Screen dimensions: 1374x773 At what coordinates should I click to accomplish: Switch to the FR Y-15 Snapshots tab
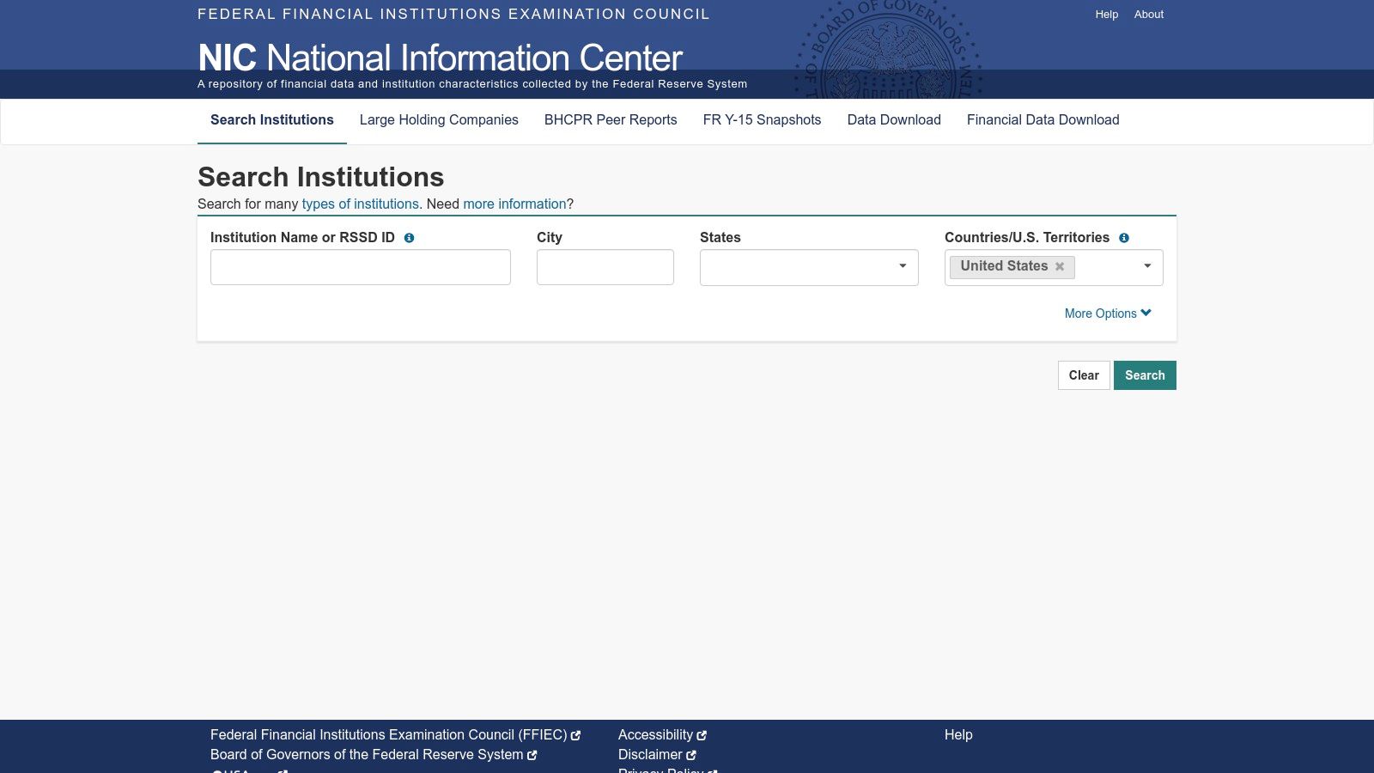[x=762, y=120]
